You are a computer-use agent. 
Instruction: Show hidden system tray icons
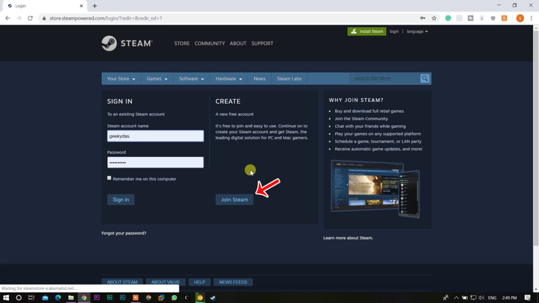tap(456, 298)
